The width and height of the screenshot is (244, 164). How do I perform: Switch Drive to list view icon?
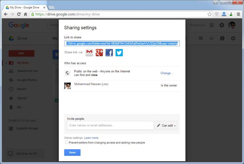tap(200, 38)
